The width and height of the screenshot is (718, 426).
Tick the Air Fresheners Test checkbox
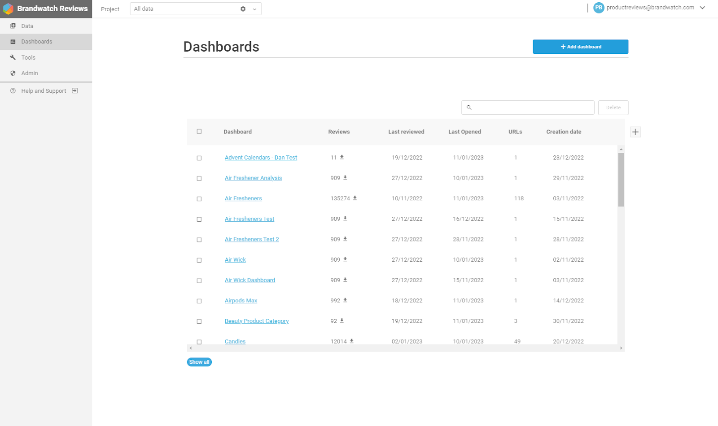click(199, 219)
